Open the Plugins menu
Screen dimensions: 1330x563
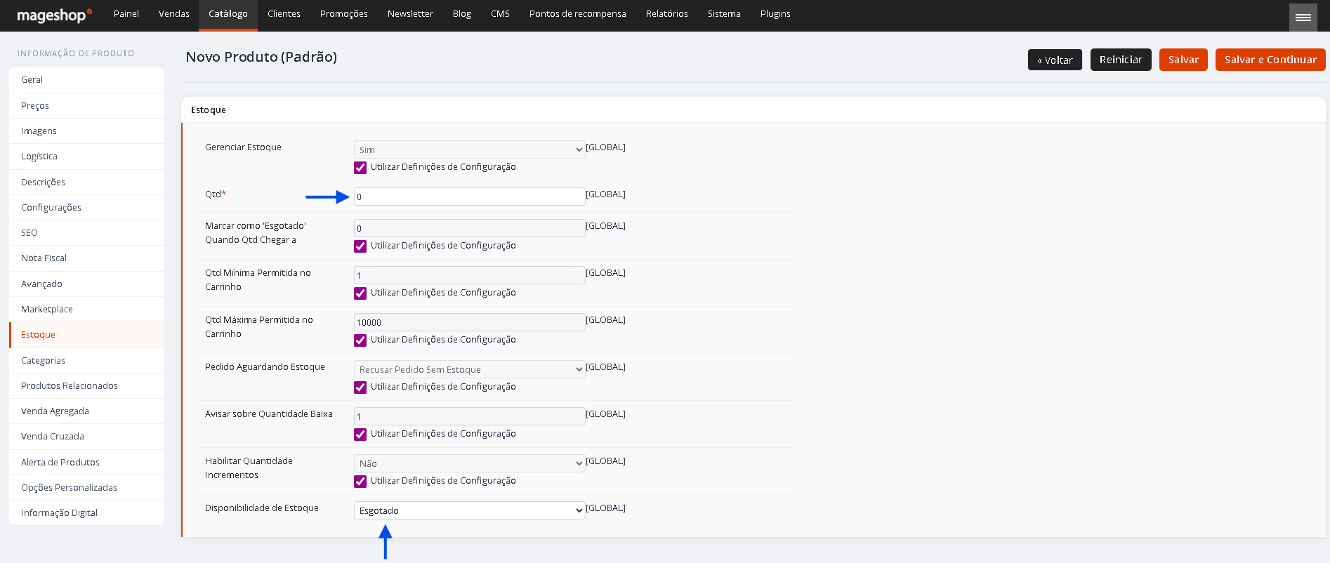coord(775,14)
